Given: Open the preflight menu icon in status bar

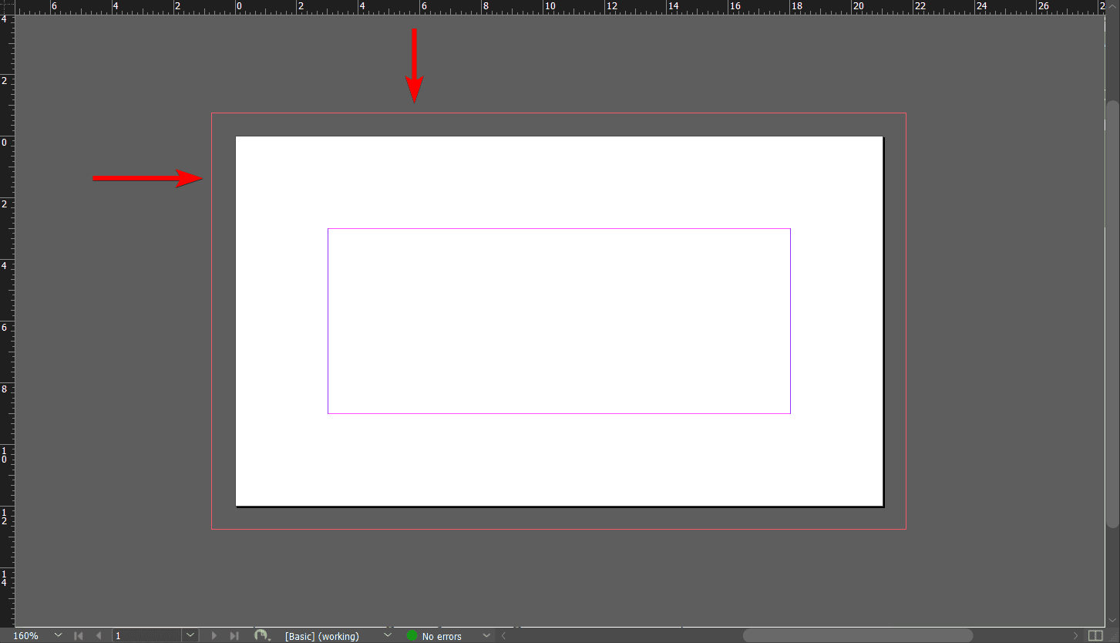Looking at the screenshot, I should click(262, 635).
